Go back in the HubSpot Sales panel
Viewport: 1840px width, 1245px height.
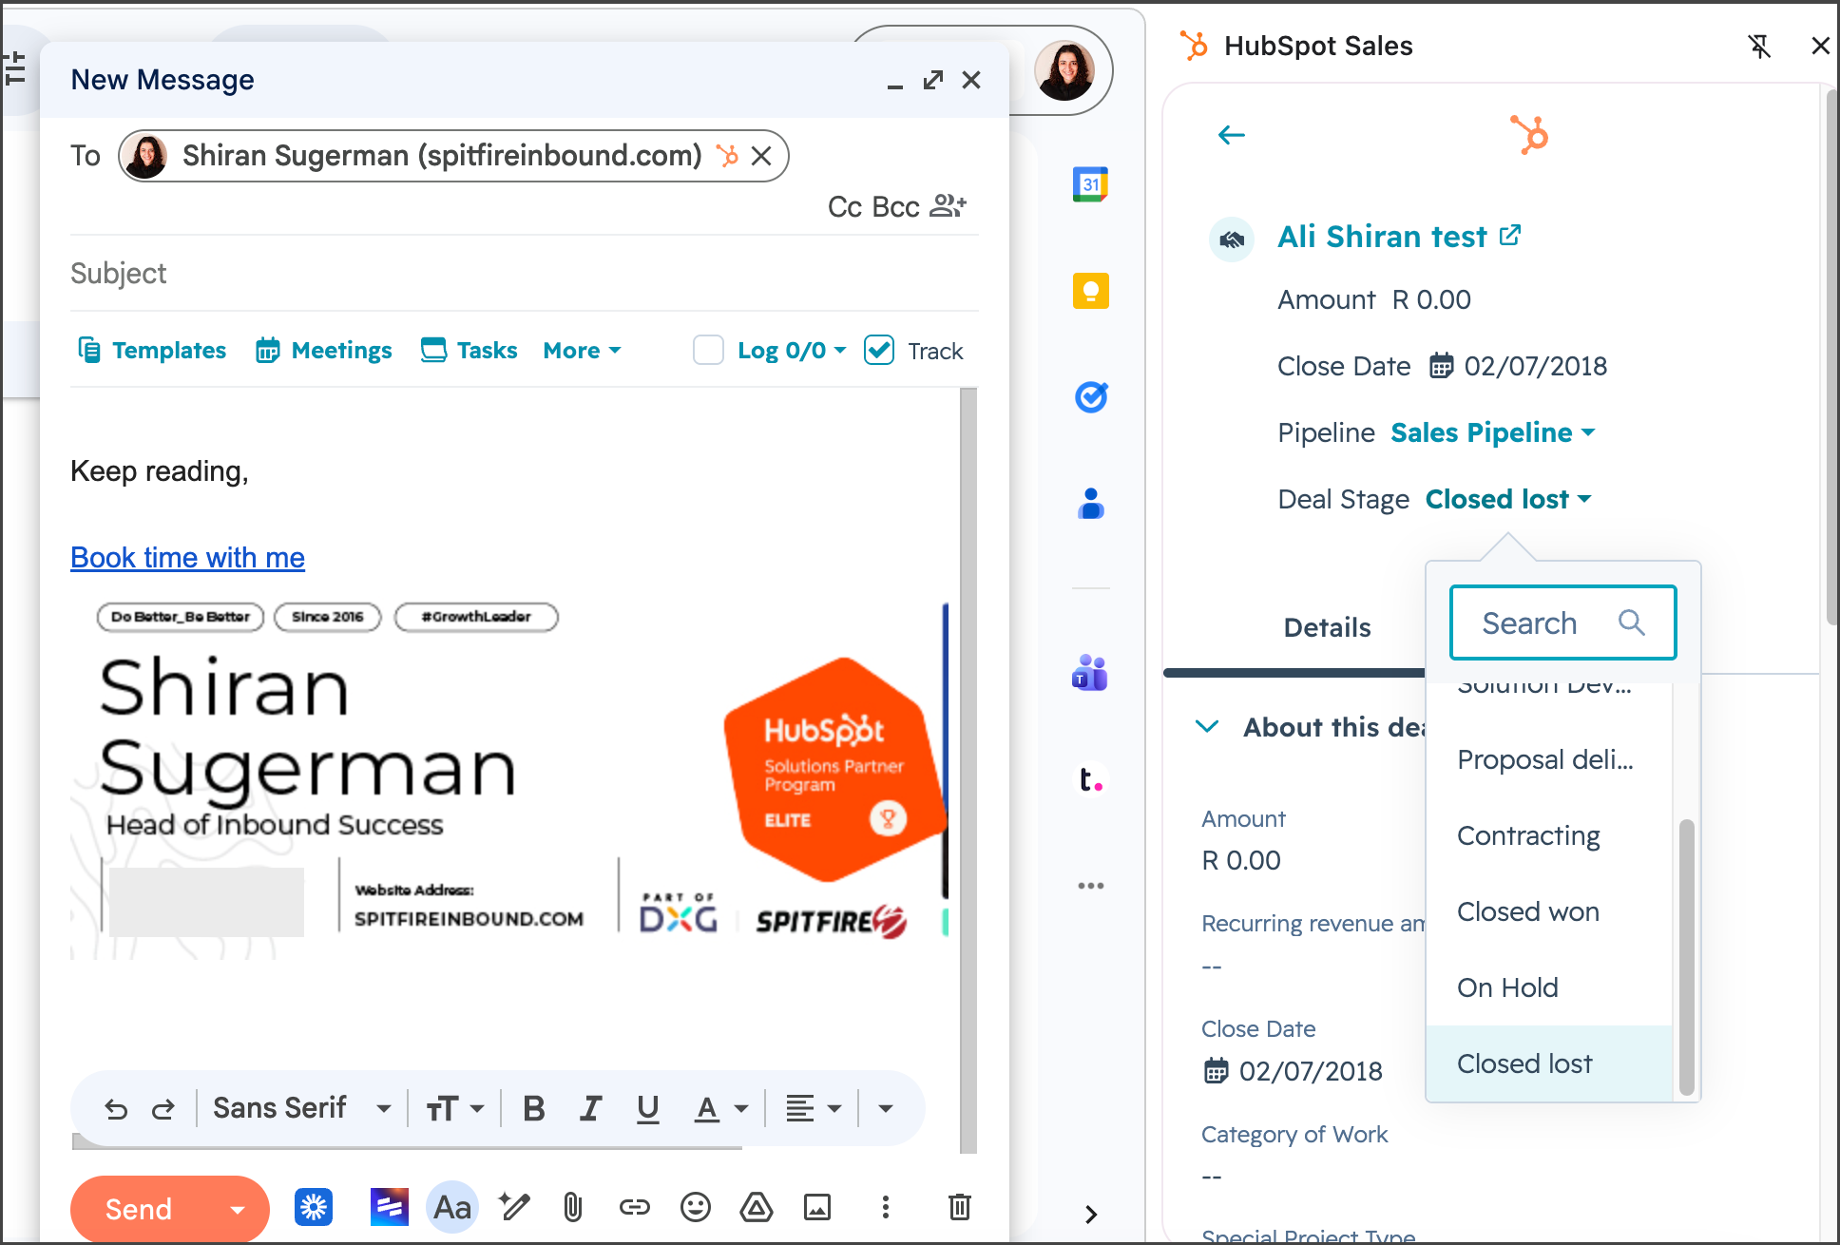click(x=1232, y=135)
